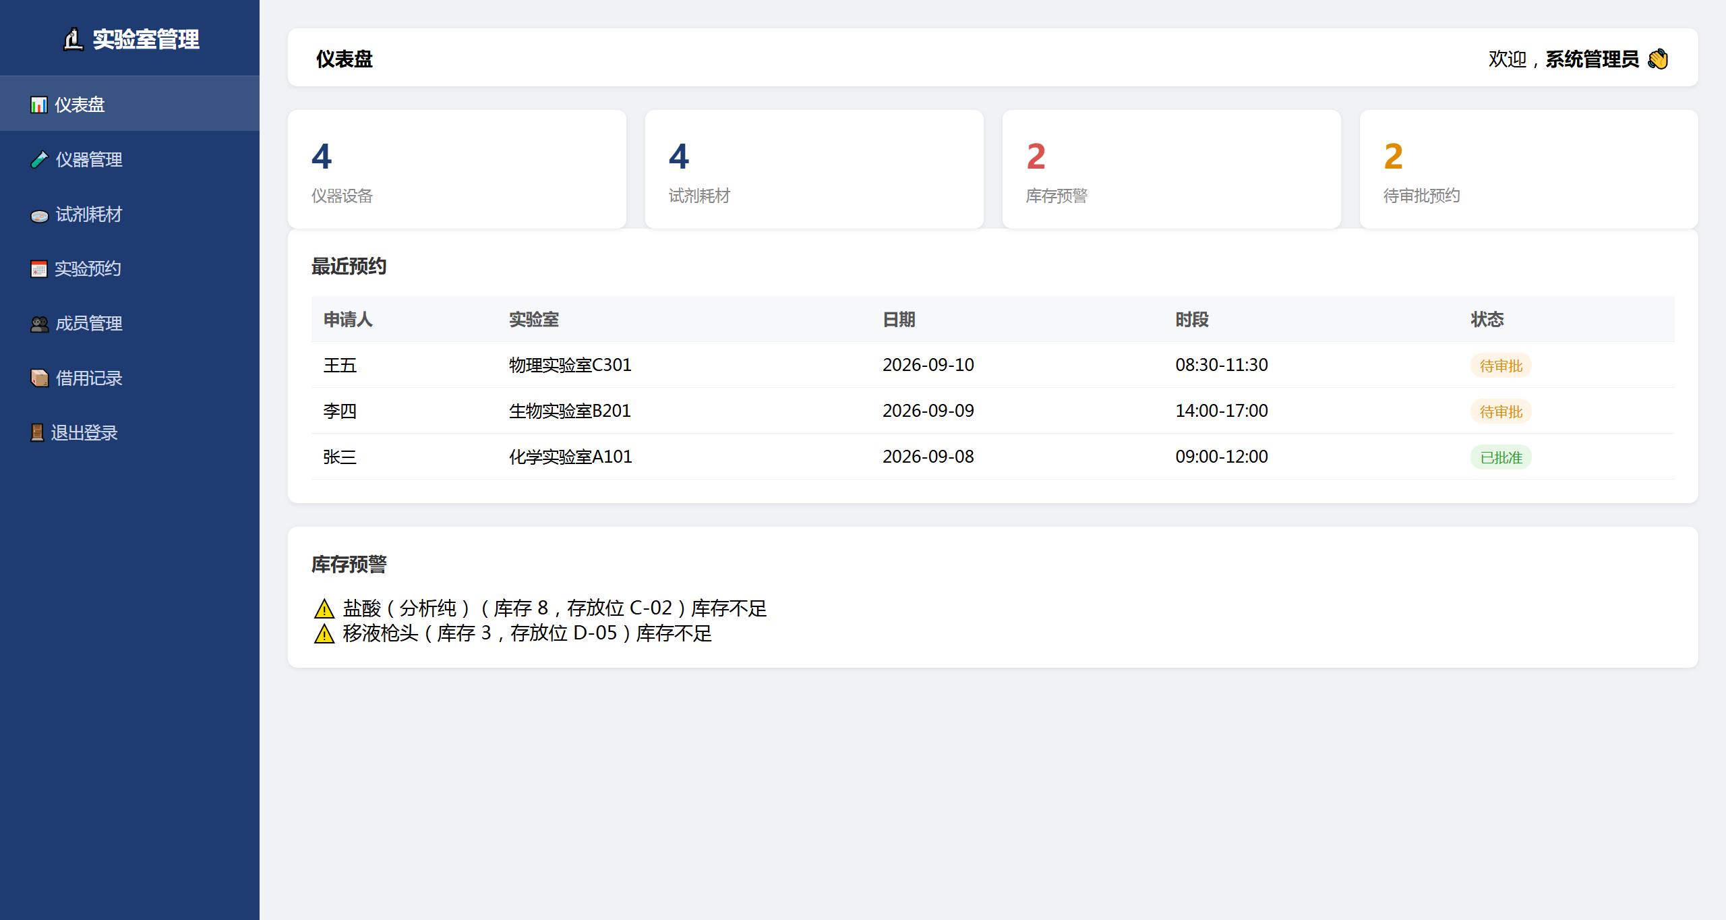Click the warning icon beside 盐酸 alert
The height and width of the screenshot is (920, 1726).
[324, 609]
